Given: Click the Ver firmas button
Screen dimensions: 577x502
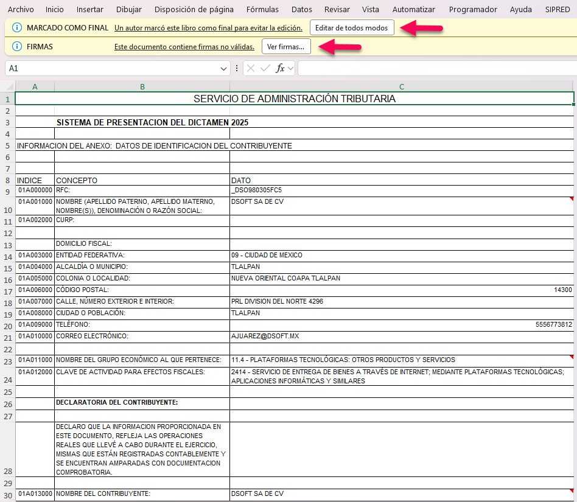Looking at the screenshot, I should [286, 47].
